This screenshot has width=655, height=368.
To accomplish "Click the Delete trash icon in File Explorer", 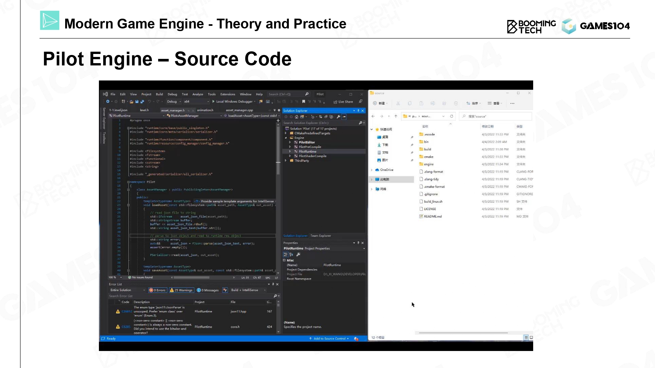I will 456,103.
